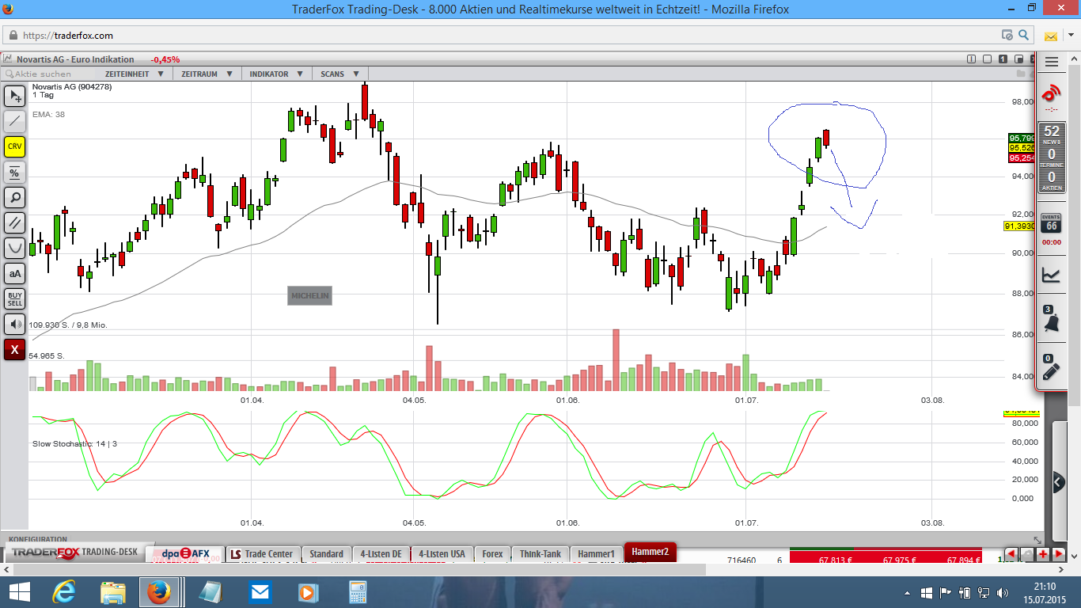Open the Calculator from the taskbar
This screenshot has height=608, width=1081.
click(x=358, y=592)
